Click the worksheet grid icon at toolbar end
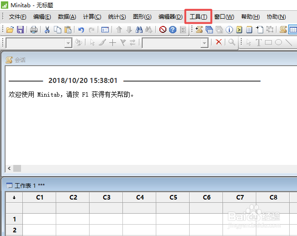Image resolution: width=297 pixels, height=236 pixels. tap(293, 30)
